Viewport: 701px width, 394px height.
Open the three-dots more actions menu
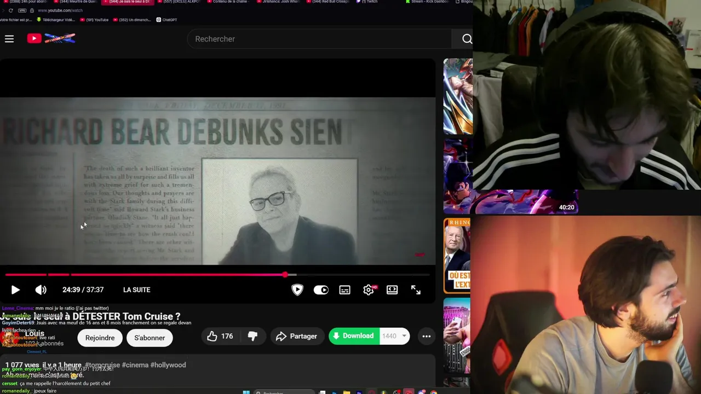pos(426,336)
